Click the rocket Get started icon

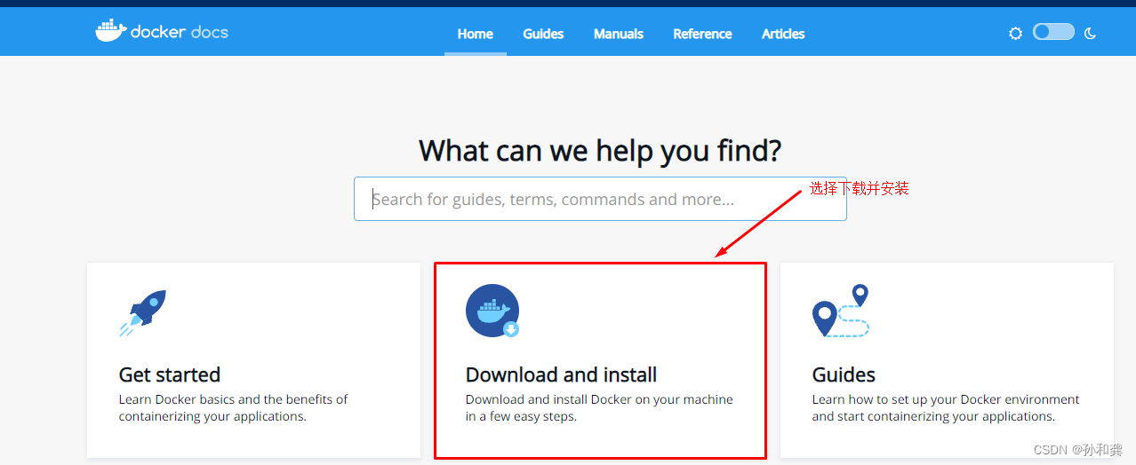click(x=143, y=313)
